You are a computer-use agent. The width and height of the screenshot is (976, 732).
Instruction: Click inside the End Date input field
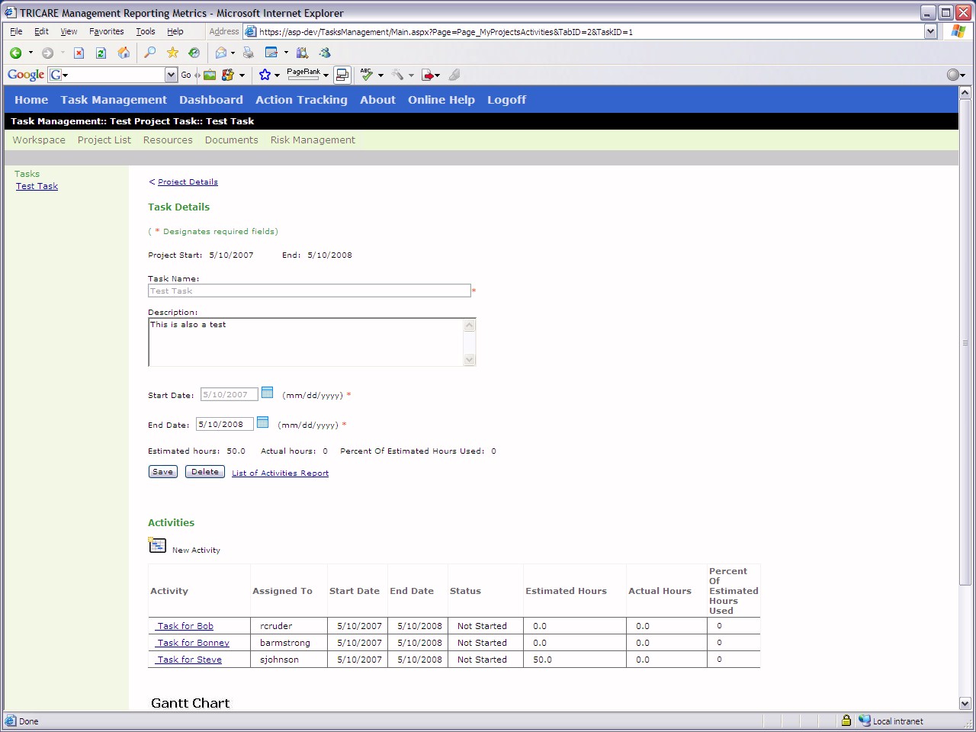tap(224, 425)
